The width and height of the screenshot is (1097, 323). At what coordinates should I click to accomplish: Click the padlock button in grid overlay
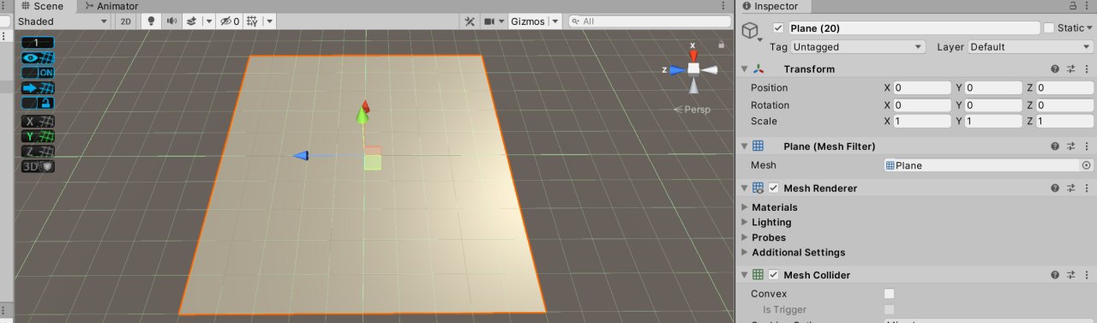click(x=38, y=103)
